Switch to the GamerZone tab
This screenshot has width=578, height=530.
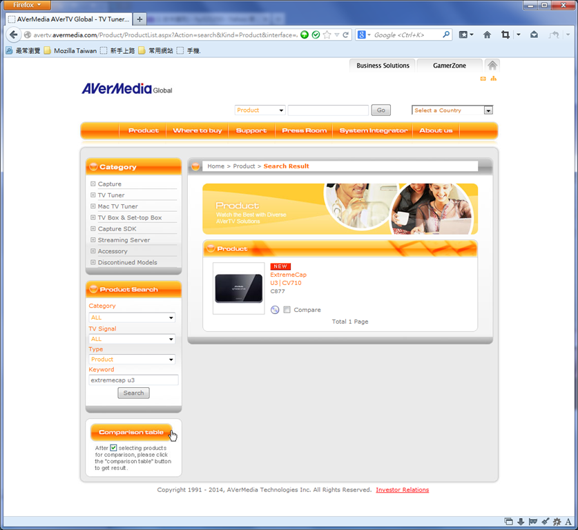click(x=450, y=66)
